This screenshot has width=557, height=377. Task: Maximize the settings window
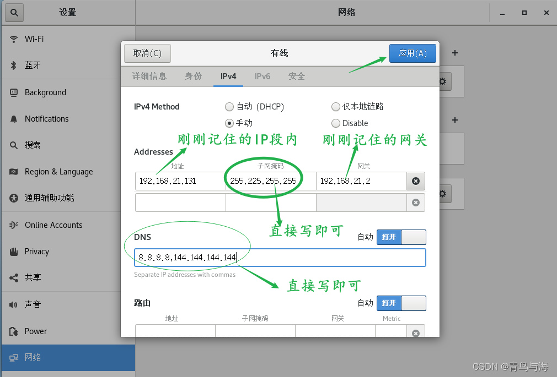(x=524, y=13)
